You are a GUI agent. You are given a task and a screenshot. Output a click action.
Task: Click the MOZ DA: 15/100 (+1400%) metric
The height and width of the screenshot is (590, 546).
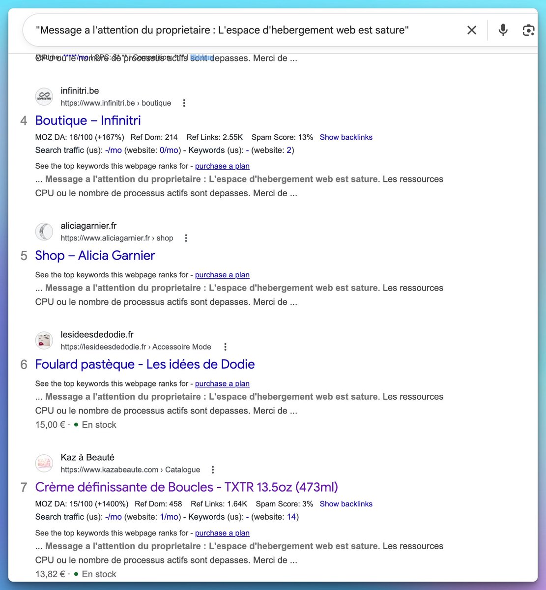pyautogui.click(x=82, y=504)
